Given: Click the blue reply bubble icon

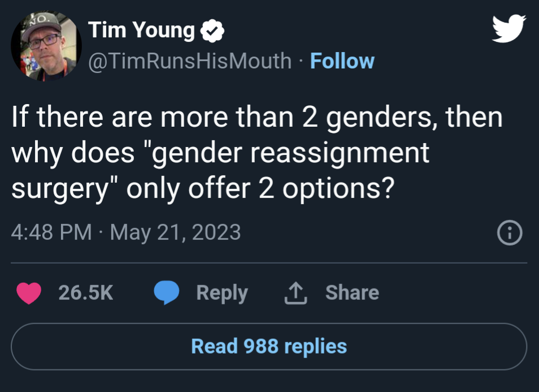Looking at the screenshot, I should 166,293.
